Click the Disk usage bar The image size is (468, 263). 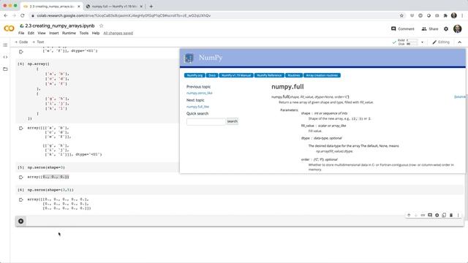tap(412, 44)
